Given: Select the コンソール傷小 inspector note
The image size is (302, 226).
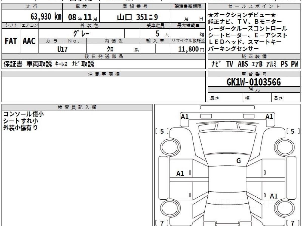Looking at the screenshot, I should [23, 114].
